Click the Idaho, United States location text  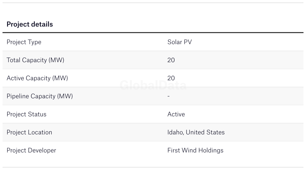point(196,132)
